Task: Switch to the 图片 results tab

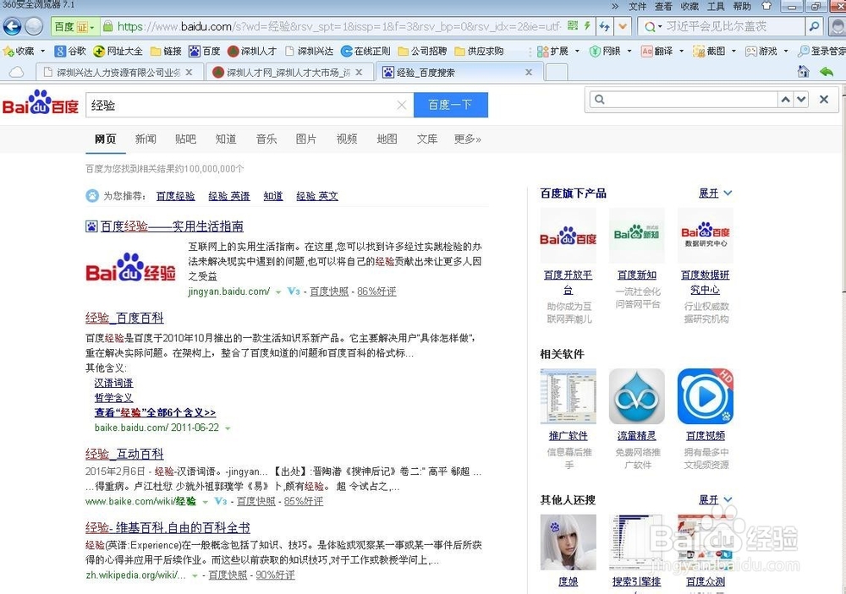Action: click(x=306, y=139)
